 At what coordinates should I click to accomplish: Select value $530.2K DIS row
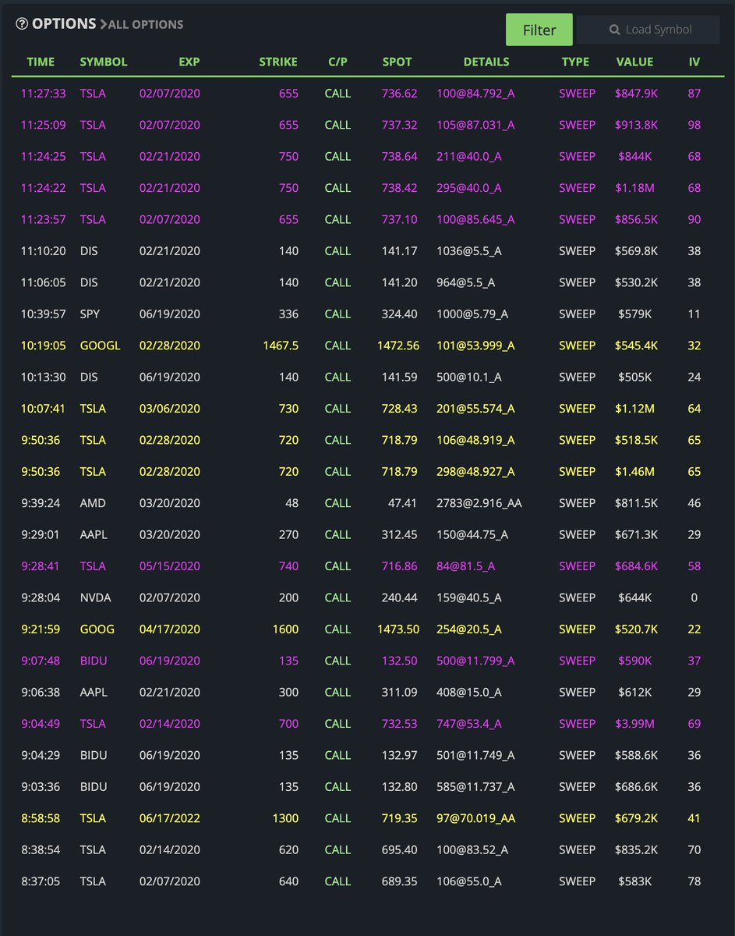tap(637, 282)
